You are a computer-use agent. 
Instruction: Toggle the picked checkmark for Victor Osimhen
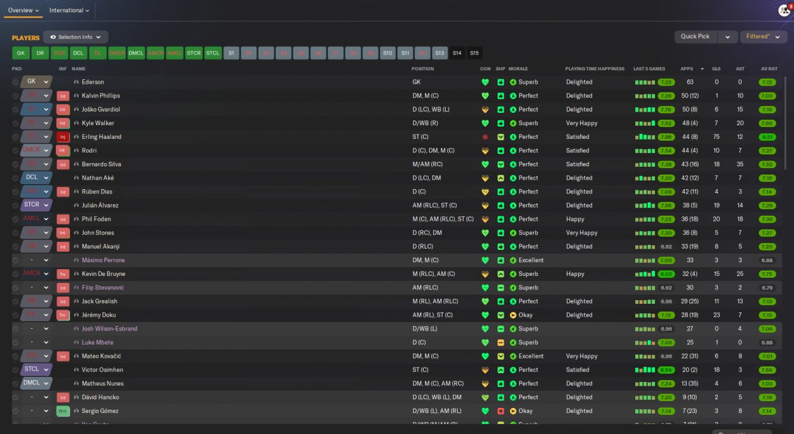(16, 370)
